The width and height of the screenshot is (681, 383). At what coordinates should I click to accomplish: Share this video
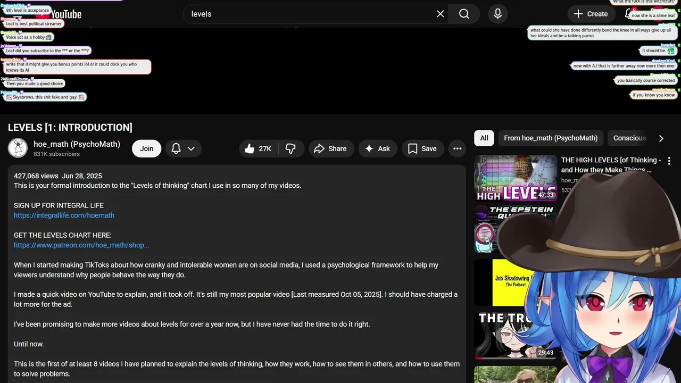pyautogui.click(x=330, y=149)
